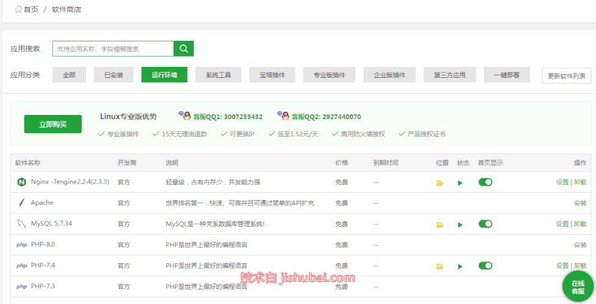This screenshot has width=596, height=304.
Task: Click the green search magnifier button
Action: point(183,49)
